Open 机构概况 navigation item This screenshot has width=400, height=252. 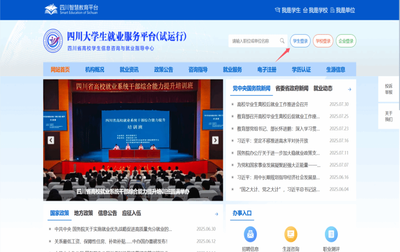[95, 69]
